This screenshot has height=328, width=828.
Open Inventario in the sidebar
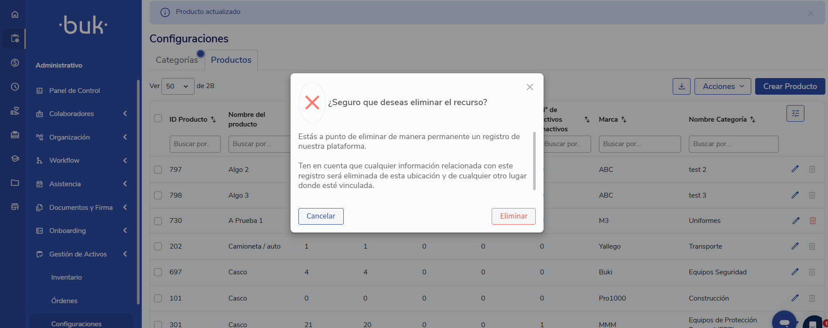point(66,277)
